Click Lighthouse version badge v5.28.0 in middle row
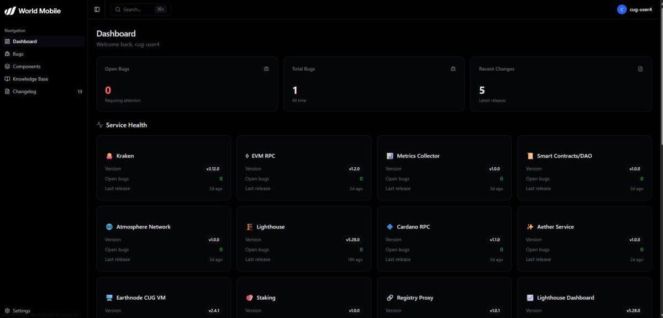Image resolution: width=663 pixels, height=318 pixels. pos(353,240)
